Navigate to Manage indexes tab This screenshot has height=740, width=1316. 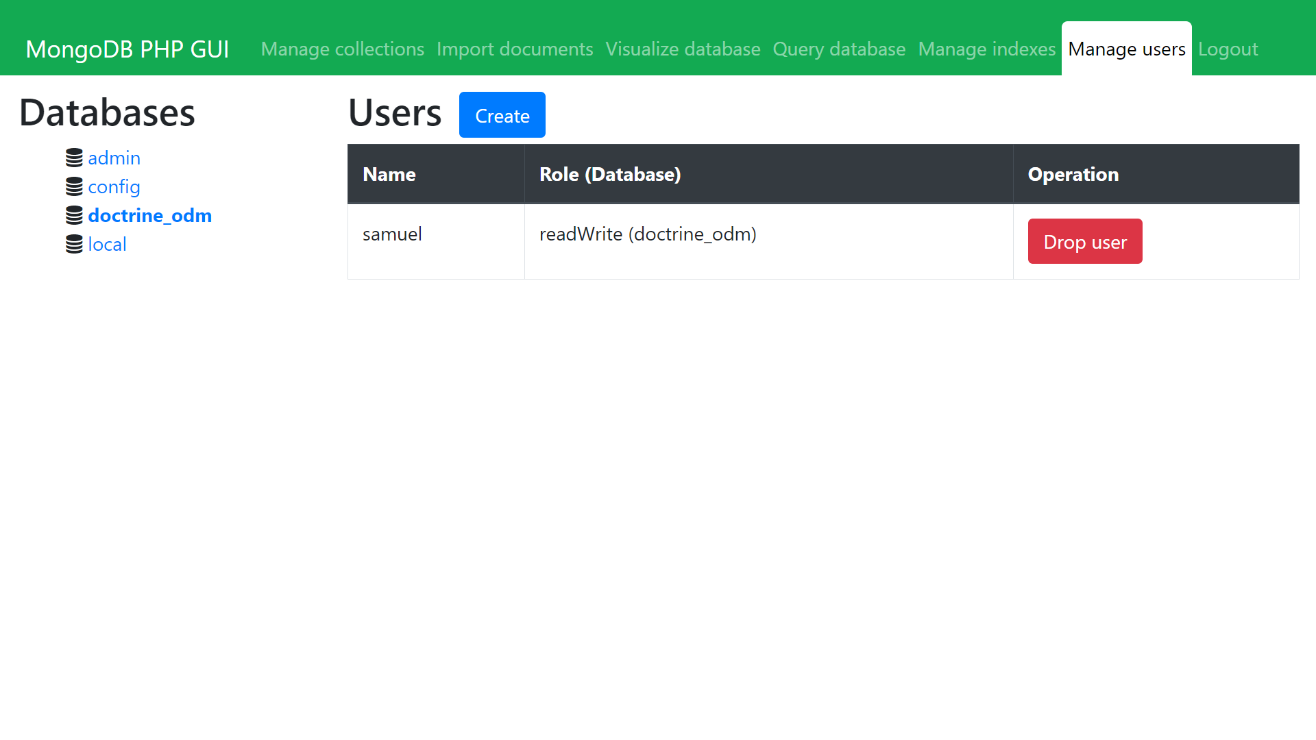coord(986,49)
